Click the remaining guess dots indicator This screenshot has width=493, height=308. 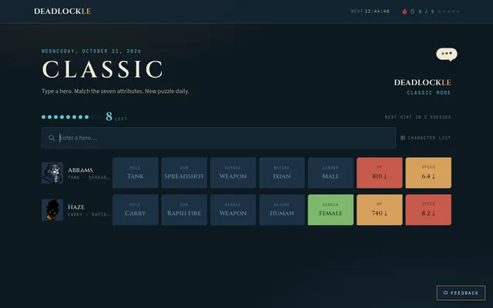(71, 117)
